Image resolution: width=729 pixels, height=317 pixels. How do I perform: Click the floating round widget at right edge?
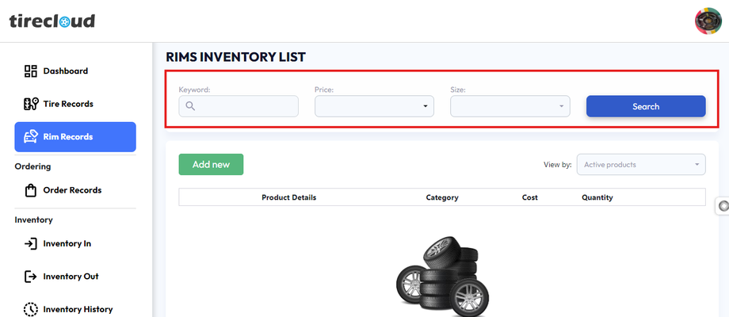tap(723, 206)
